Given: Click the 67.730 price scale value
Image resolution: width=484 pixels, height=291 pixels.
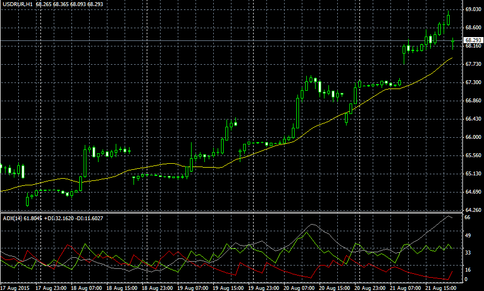Looking at the screenshot, I should point(473,64).
